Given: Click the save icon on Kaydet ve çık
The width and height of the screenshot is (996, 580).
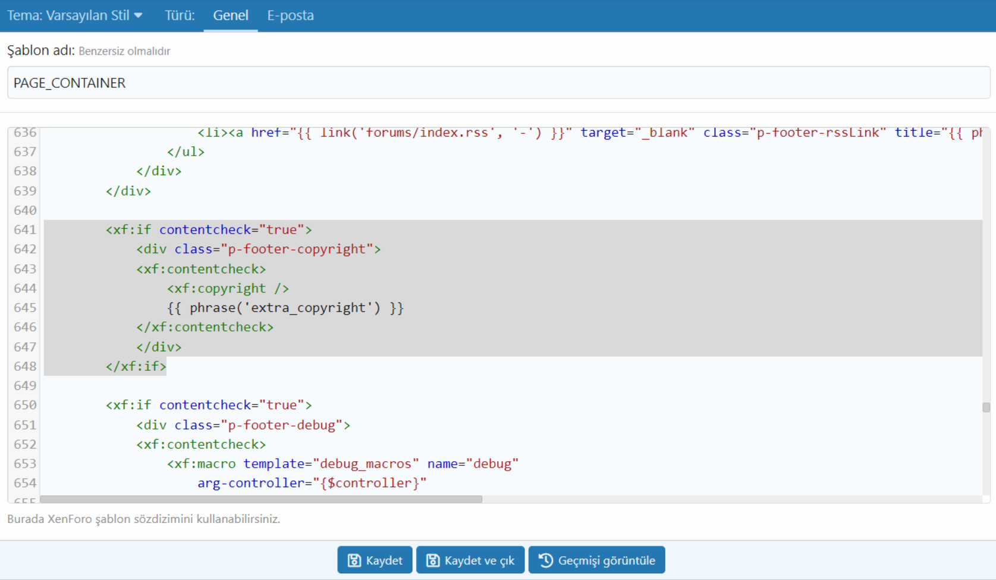Looking at the screenshot, I should pyautogui.click(x=433, y=560).
